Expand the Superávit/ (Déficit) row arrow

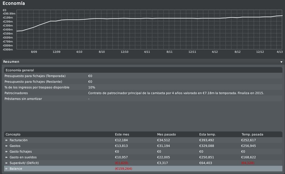(7, 163)
